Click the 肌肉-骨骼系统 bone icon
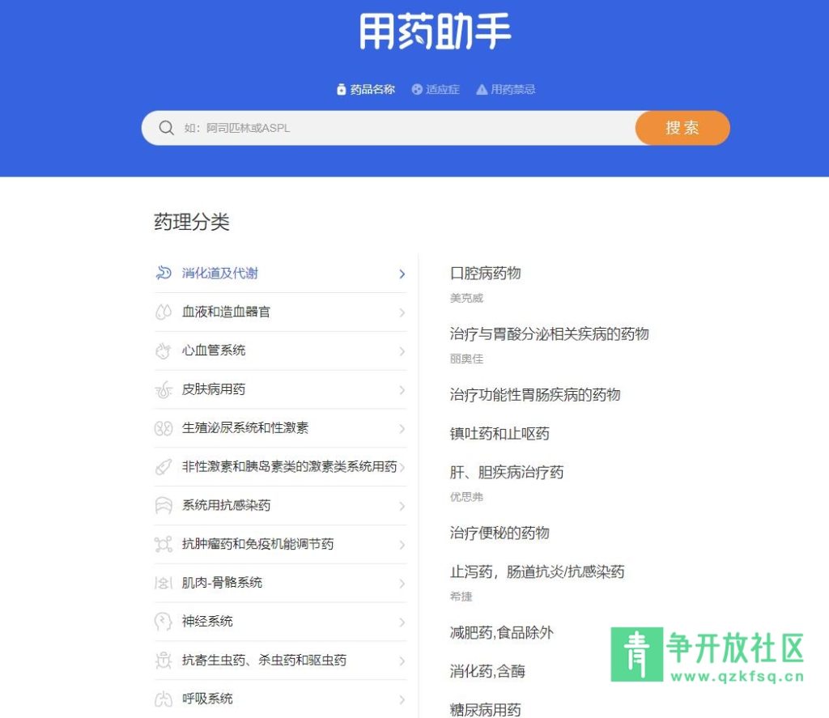The image size is (829, 718). click(164, 583)
